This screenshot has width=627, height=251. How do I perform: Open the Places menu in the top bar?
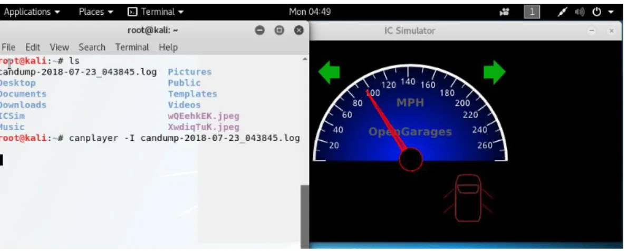(x=95, y=12)
